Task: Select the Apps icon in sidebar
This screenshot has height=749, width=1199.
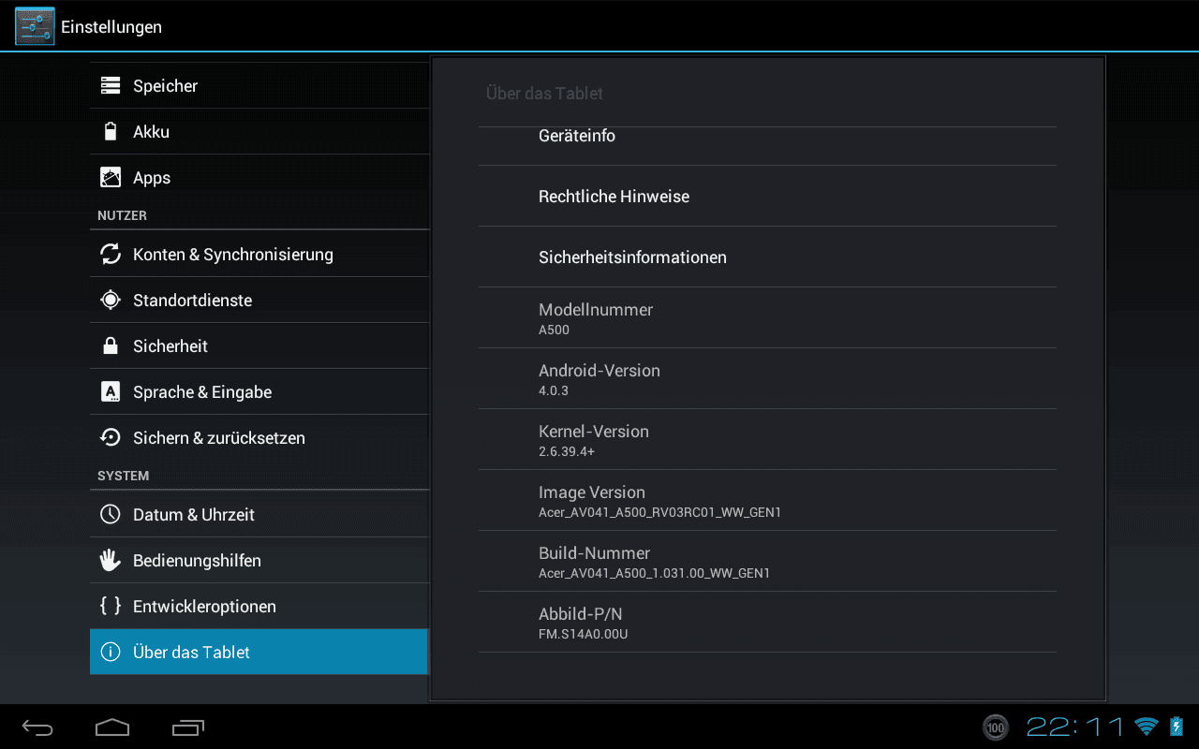Action: point(111,177)
